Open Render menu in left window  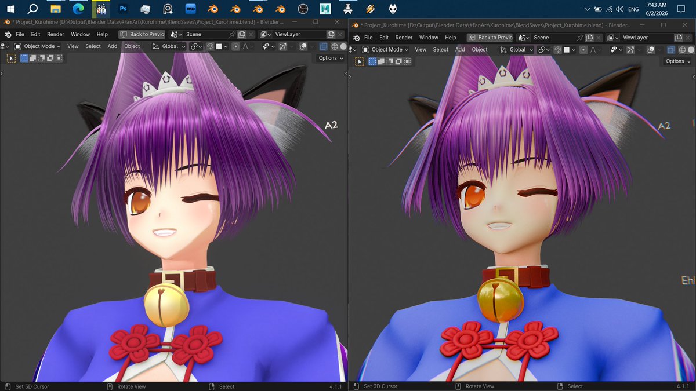pos(56,35)
